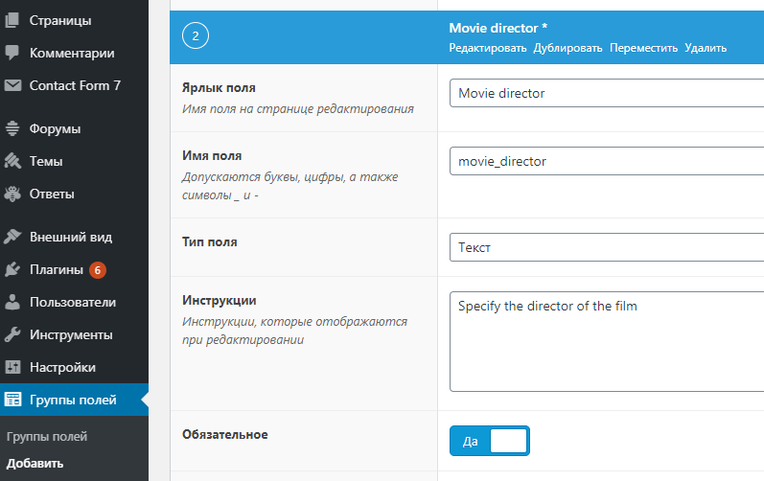Click the Инструкции instructions textarea

(607, 342)
